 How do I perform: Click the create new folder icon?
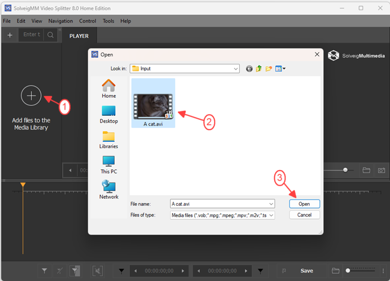tap(268, 68)
